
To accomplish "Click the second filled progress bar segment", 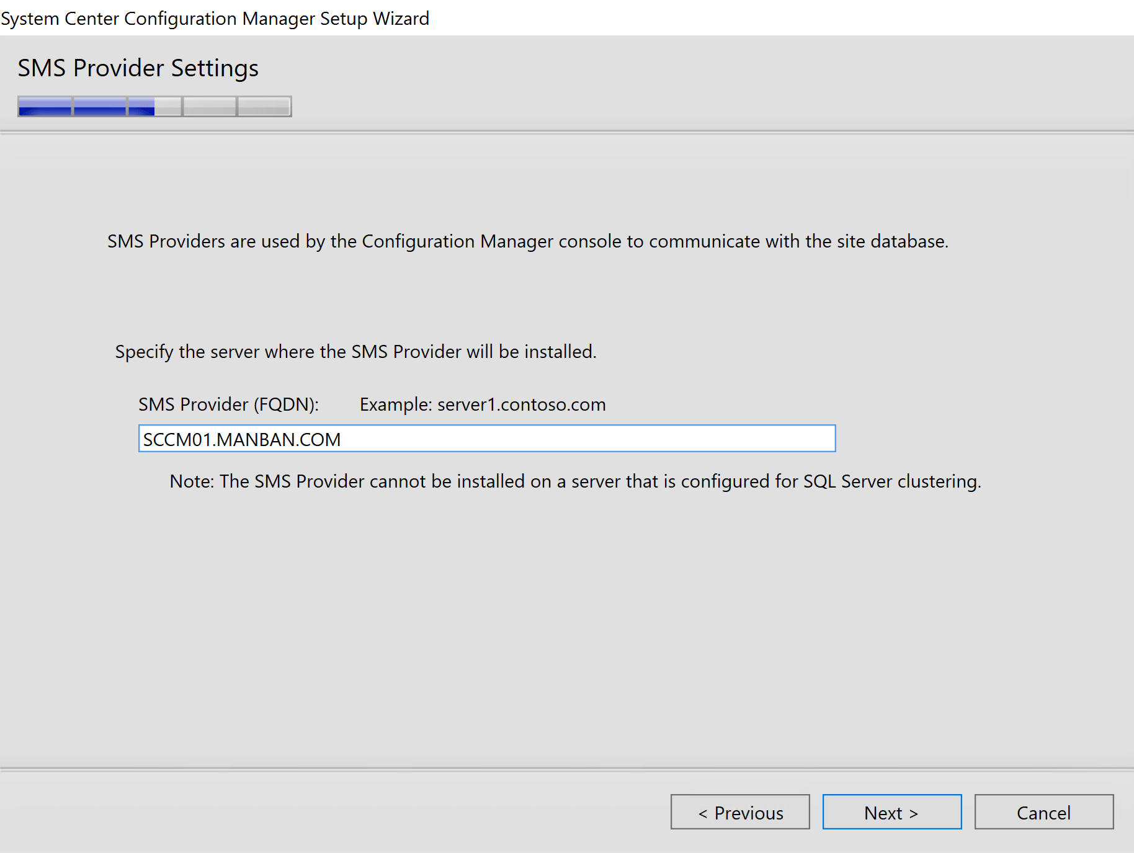I will click(100, 107).
